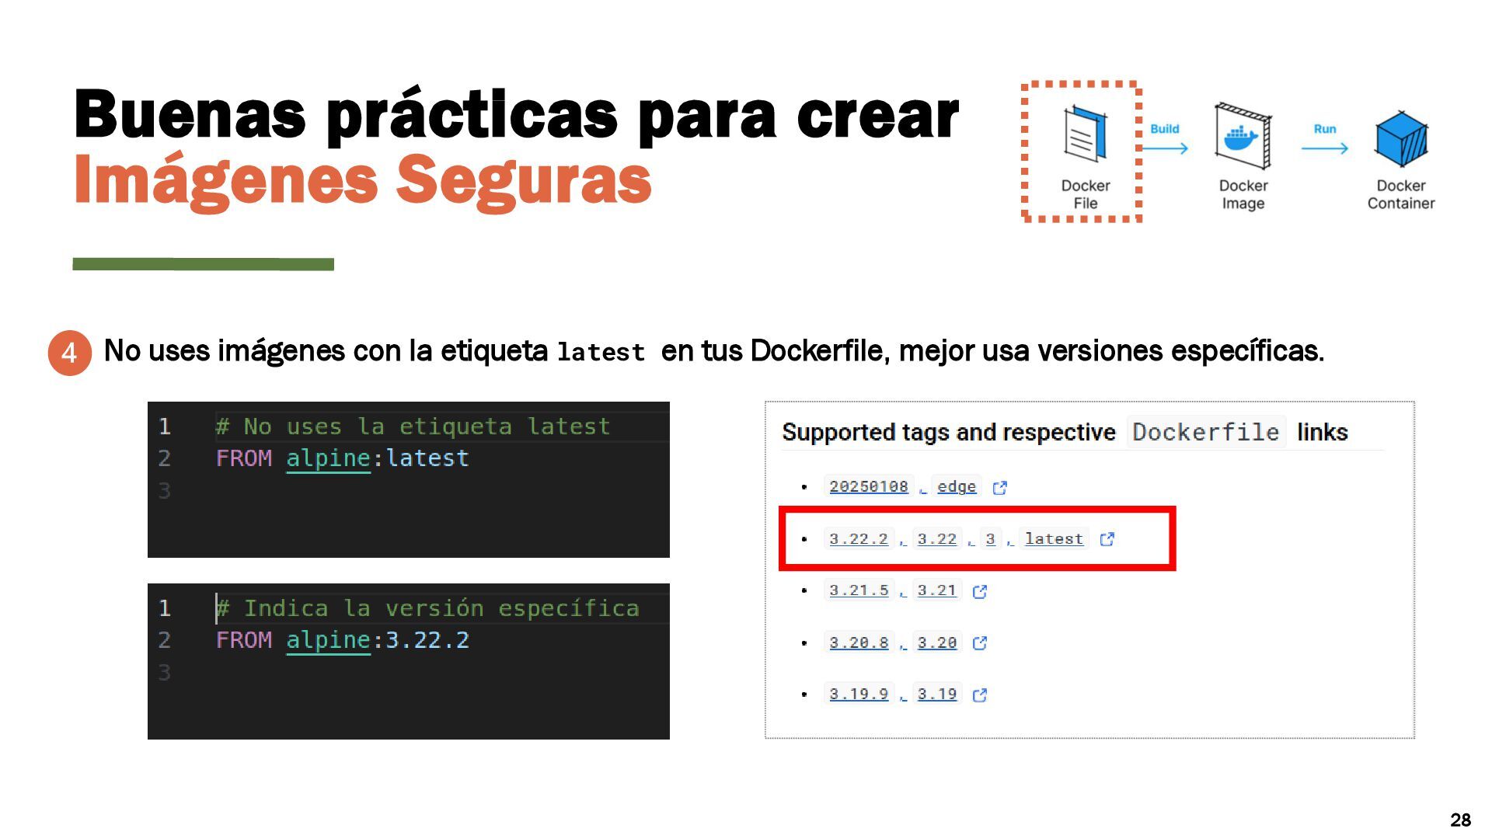
Task: Click external link icon after 3.21 tag
Action: (x=980, y=592)
